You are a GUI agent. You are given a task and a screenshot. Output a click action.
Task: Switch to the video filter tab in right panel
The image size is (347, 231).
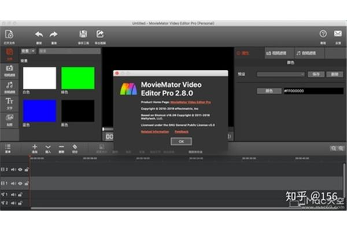pos(279,53)
